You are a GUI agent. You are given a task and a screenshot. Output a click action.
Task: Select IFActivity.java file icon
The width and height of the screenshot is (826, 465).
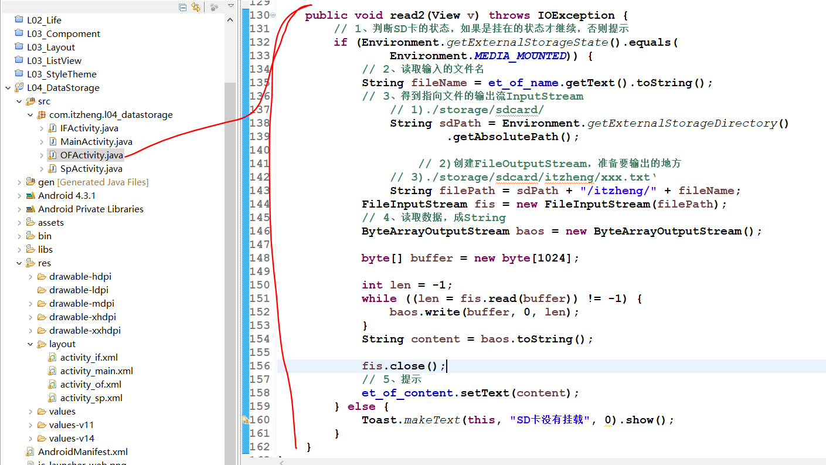[53, 128]
